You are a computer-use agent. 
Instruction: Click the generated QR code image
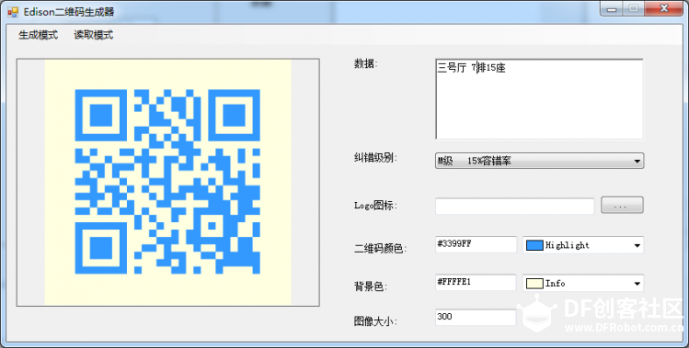pyautogui.click(x=167, y=182)
